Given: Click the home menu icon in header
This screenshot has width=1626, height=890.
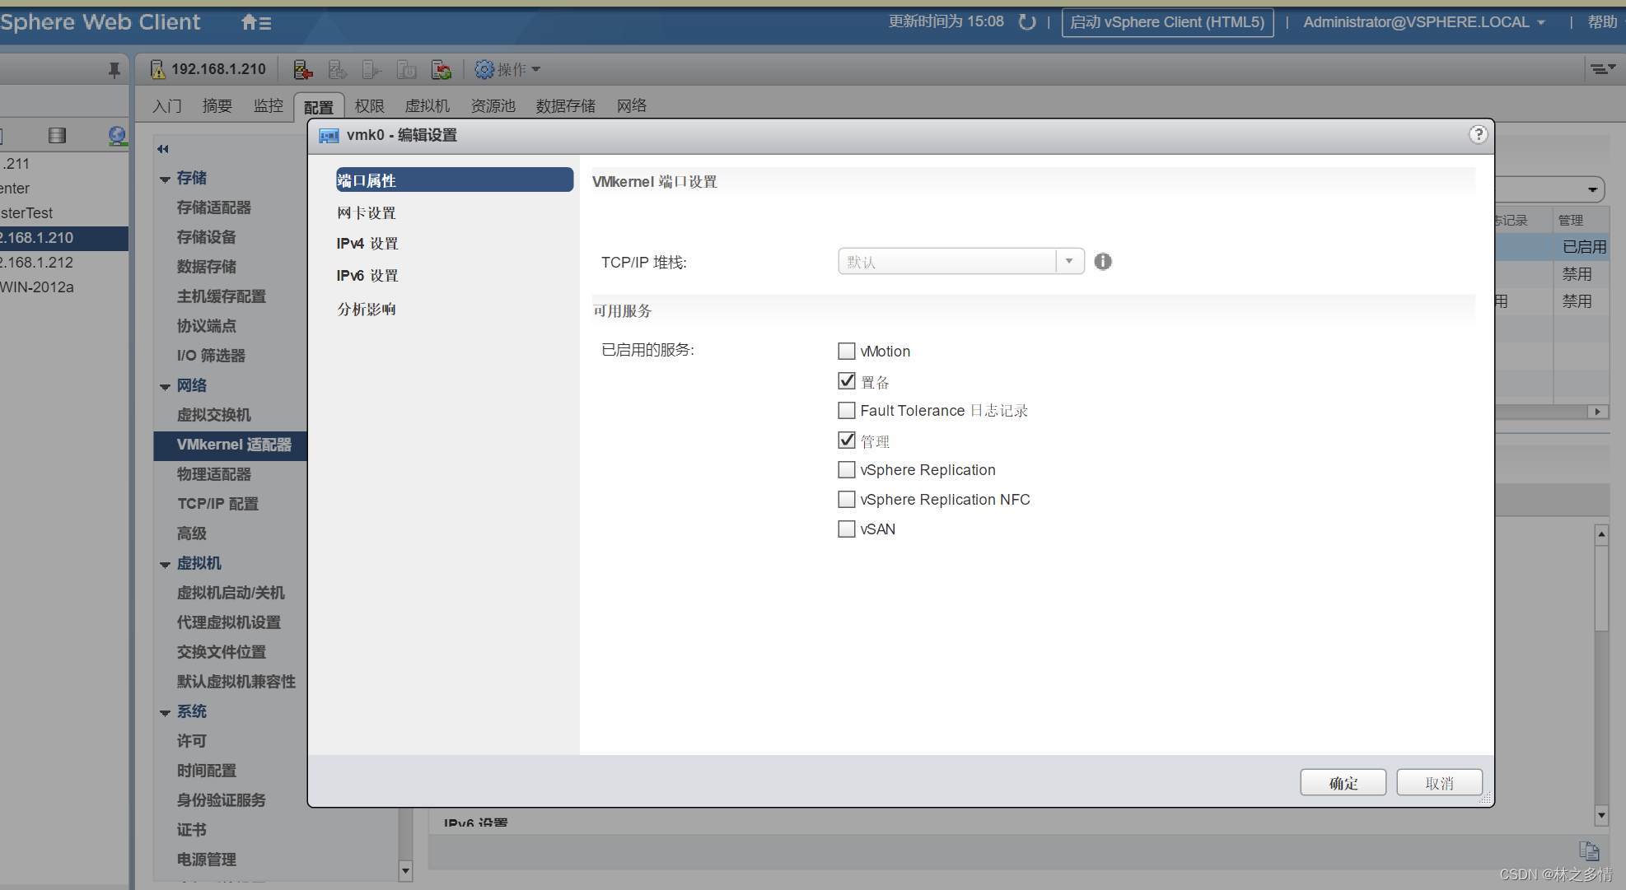Looking at the screenshot, I should click(255, 22).
